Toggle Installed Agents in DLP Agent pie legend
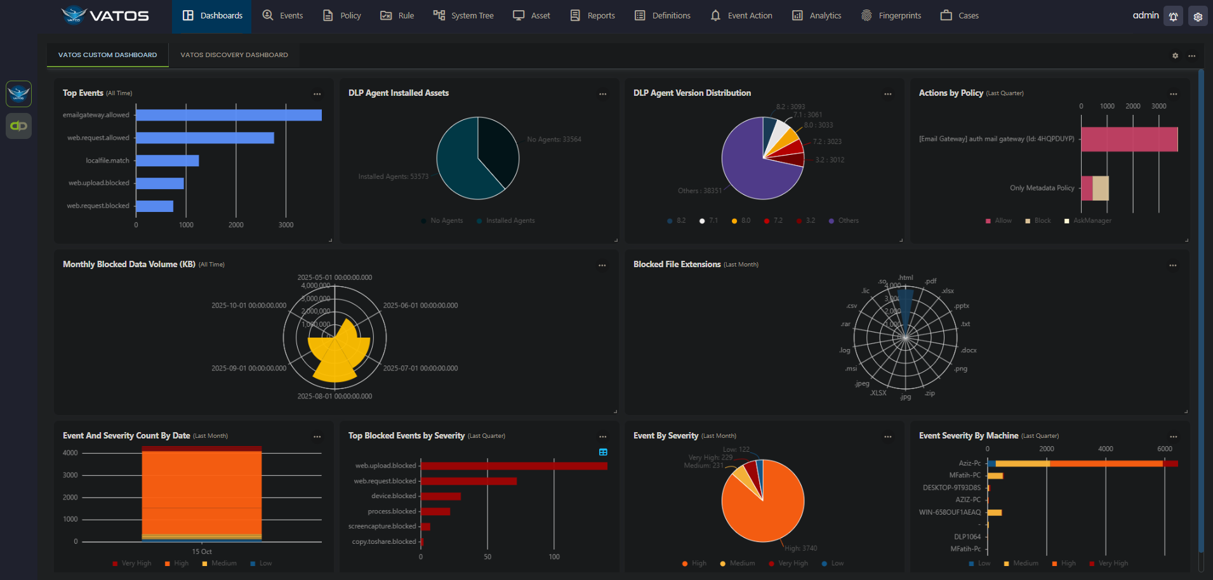Image resolution: width=1213 pixels, height=580 pixels. (505, 220)
